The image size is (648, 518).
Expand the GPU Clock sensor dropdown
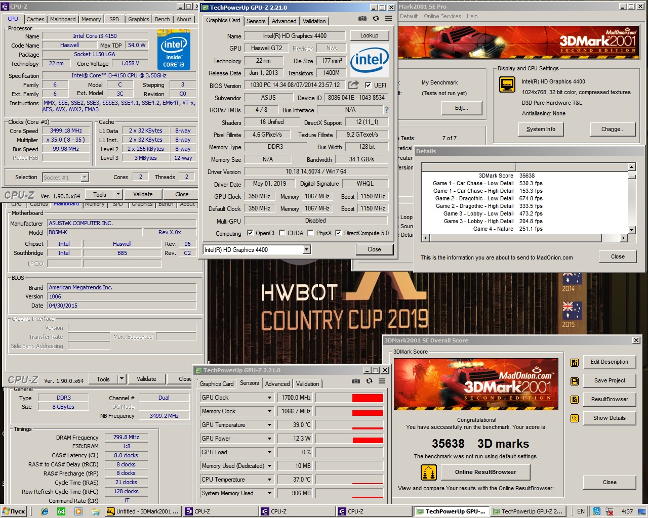[x=270, y=398]
